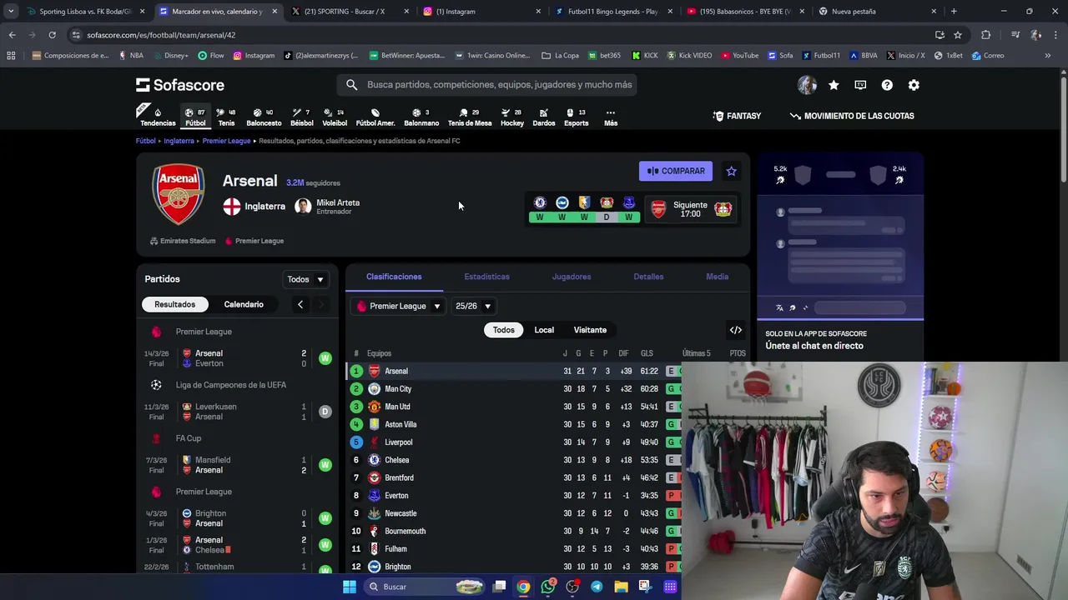Switch to the Instagram browser tab
Screen dimensions: 1068x600
[481, 12]
